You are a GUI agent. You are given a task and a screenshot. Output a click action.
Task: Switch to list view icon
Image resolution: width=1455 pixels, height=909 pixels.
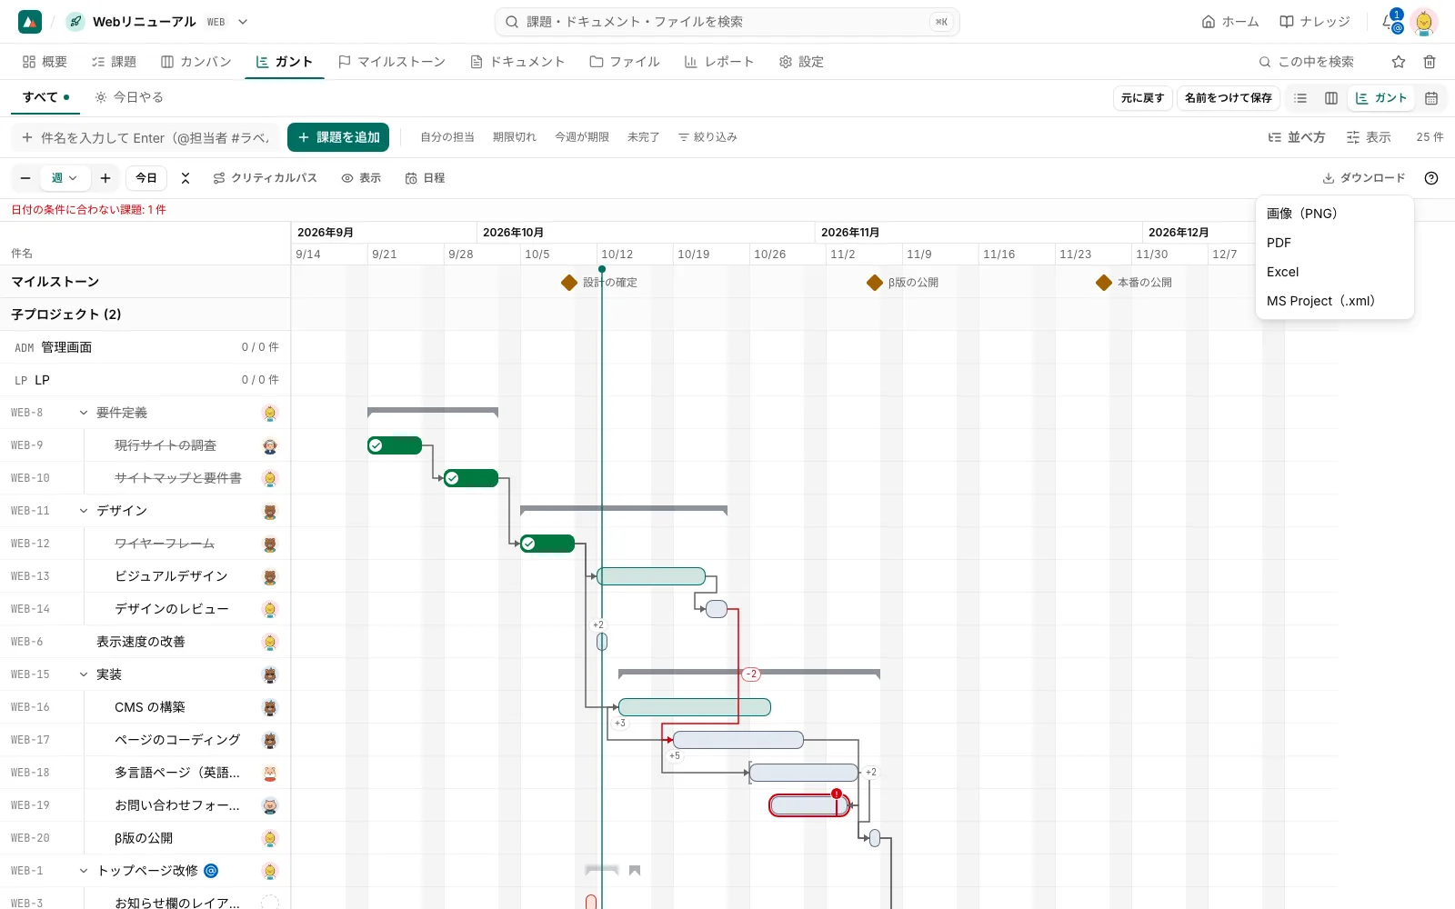[x=1300, y=98]
